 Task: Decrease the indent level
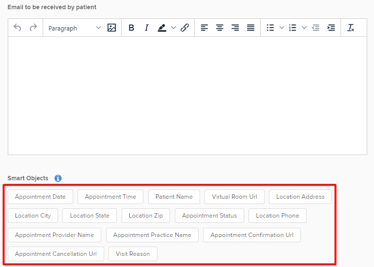(x=315, y=28)
